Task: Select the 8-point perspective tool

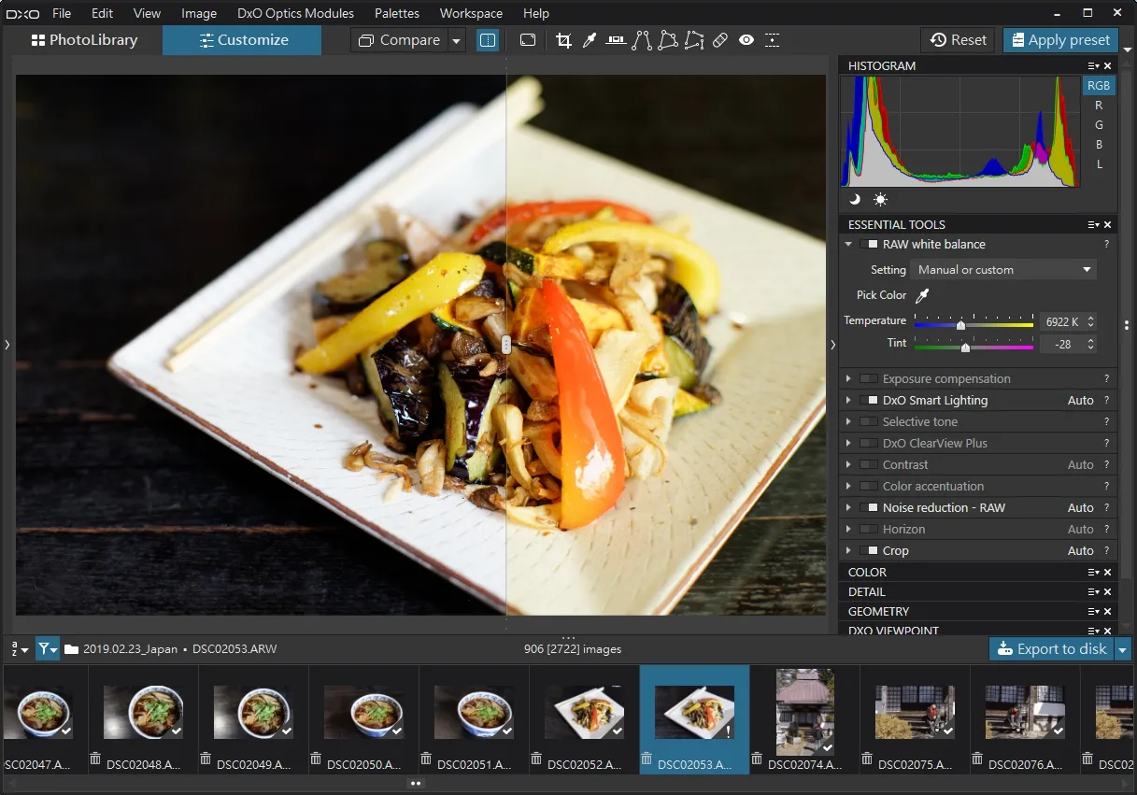Action: tap(694, 40)
